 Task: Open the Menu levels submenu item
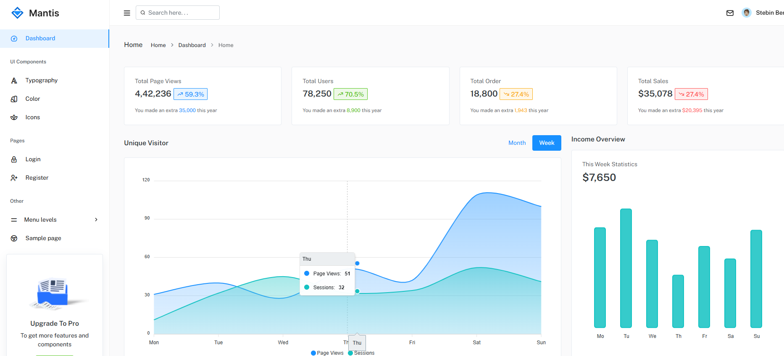[40, 220]
